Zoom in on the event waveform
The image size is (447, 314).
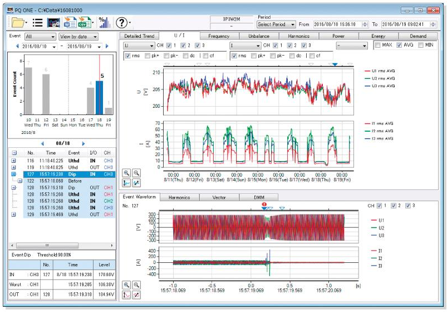click(126, 285)
